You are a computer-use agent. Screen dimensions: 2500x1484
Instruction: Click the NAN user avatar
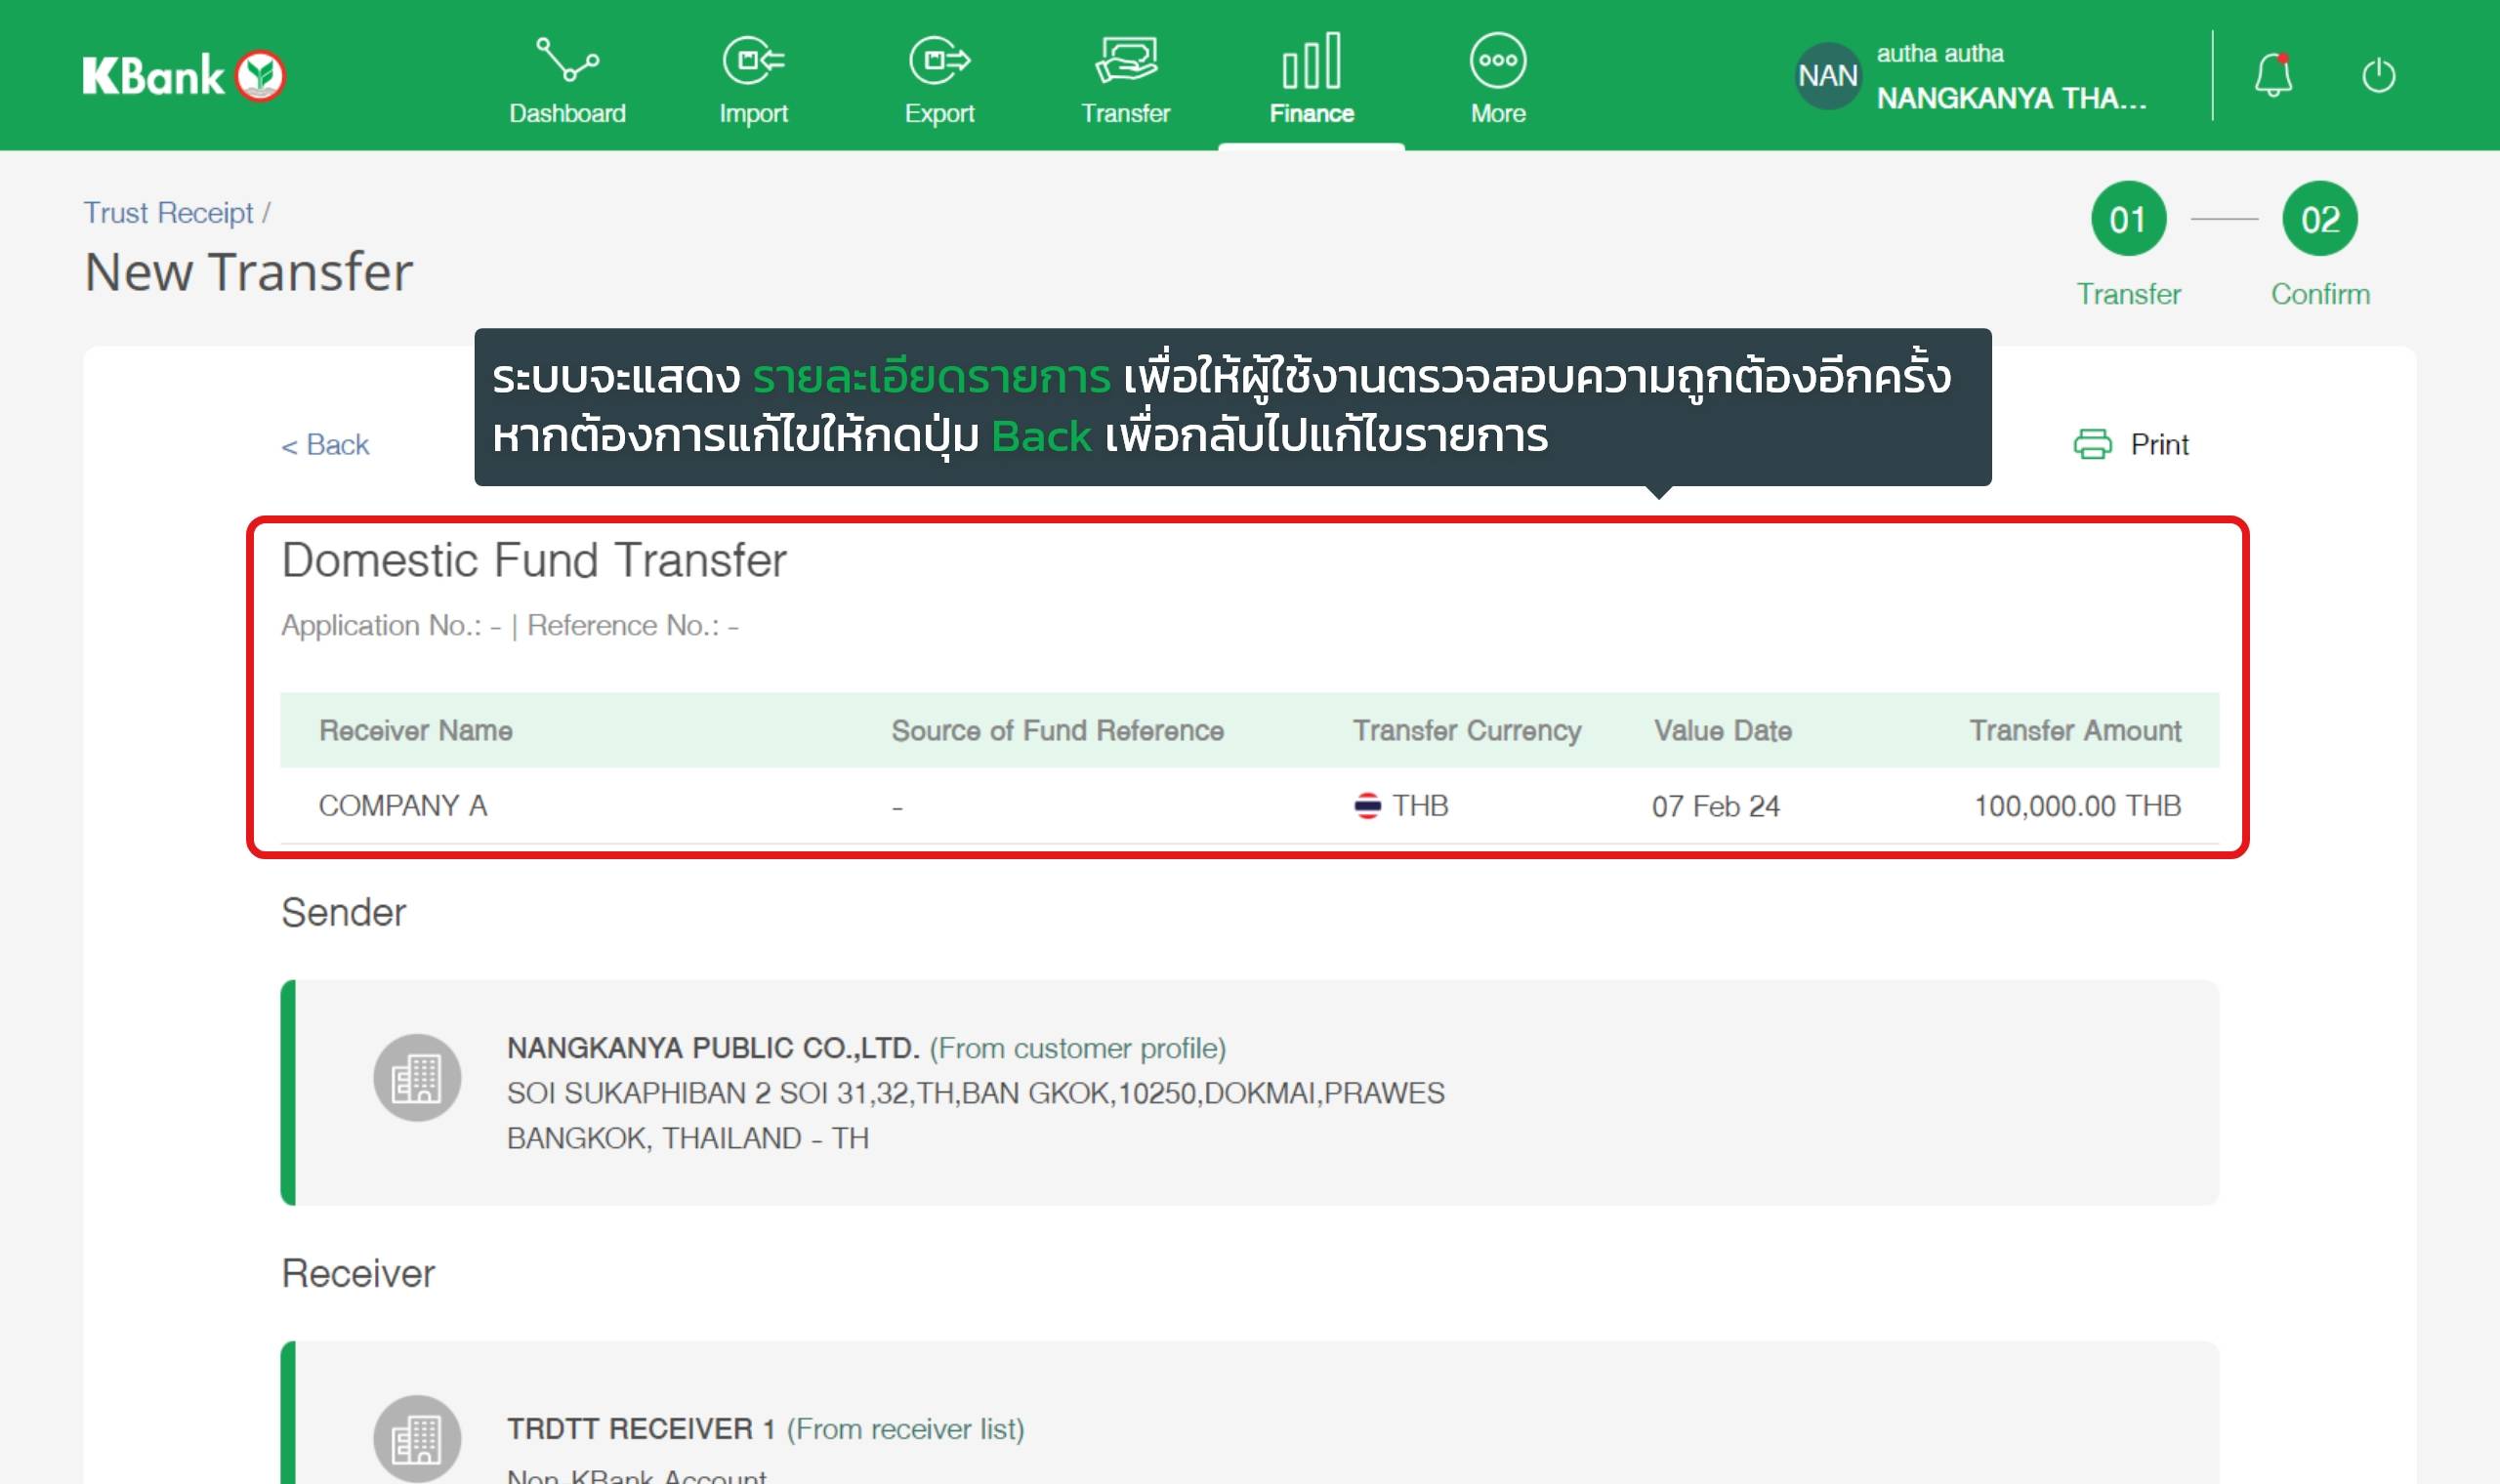tap(1827, 76)
